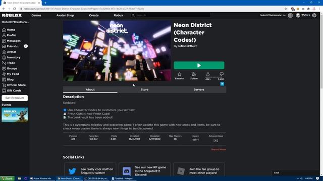Open the Windows Start button

pos(8,178)
